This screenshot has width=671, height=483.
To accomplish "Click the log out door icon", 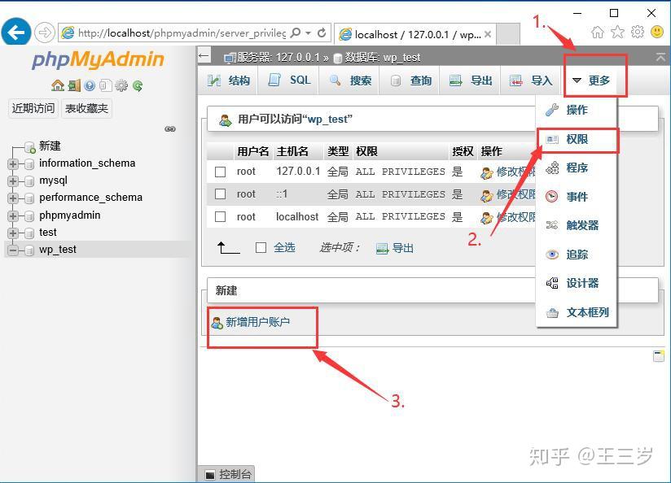I will (74, 85).
